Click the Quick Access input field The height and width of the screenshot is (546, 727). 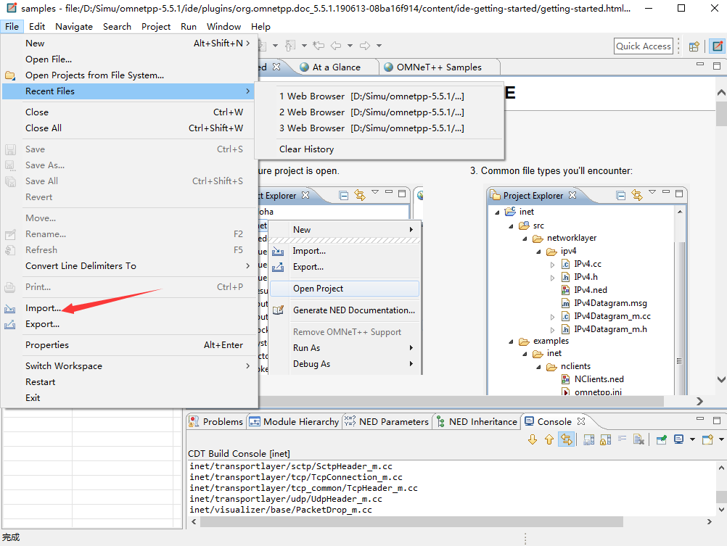pos(643,46)
